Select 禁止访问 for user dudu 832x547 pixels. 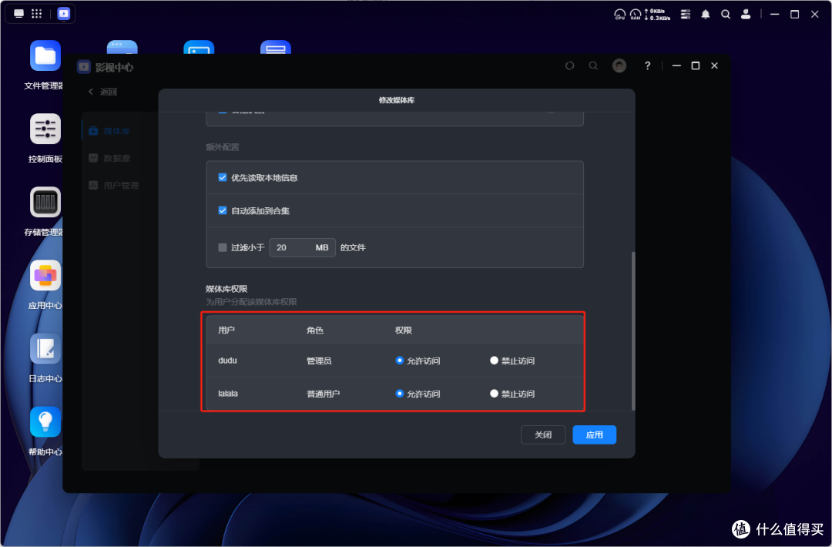[x=494, y=361]
